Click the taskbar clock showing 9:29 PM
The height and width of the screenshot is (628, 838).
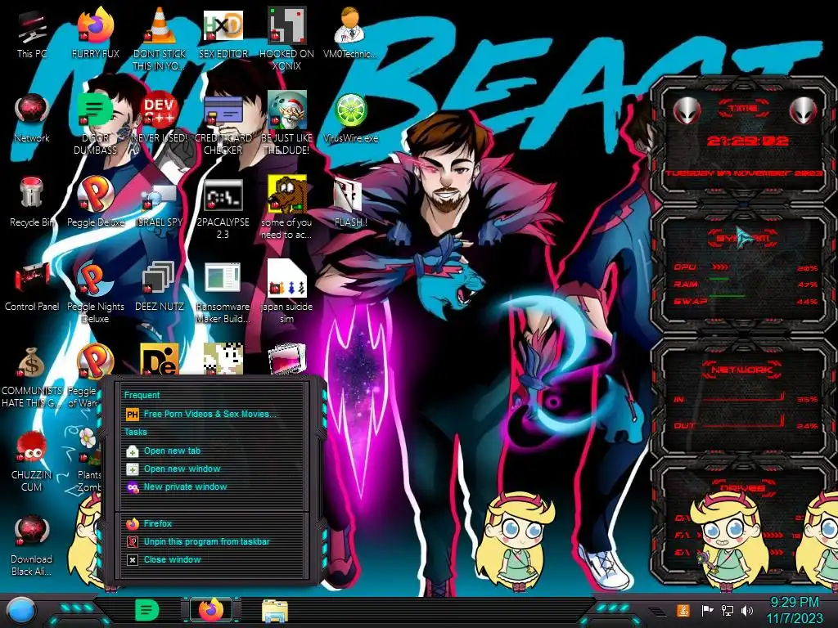click(794, 610)
